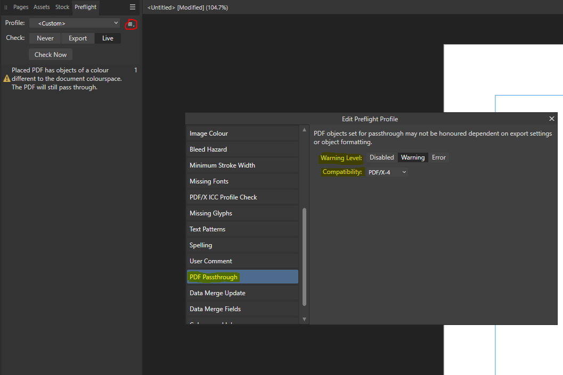This screenshot has width=563, height=375.
Task: Click the panel collapse handle left of Pages
Action: click(x=6, y=7)
